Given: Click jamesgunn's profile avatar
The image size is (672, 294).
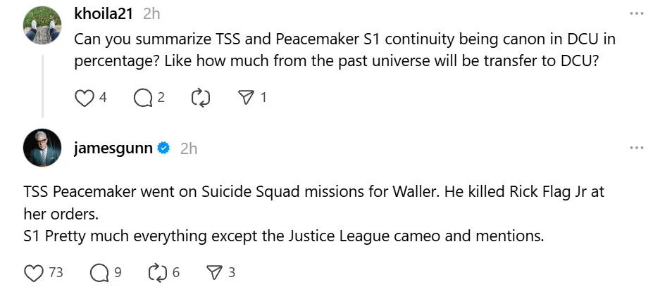Looking at the screenshot, I should pyautogui.click(x=42, y=148).
